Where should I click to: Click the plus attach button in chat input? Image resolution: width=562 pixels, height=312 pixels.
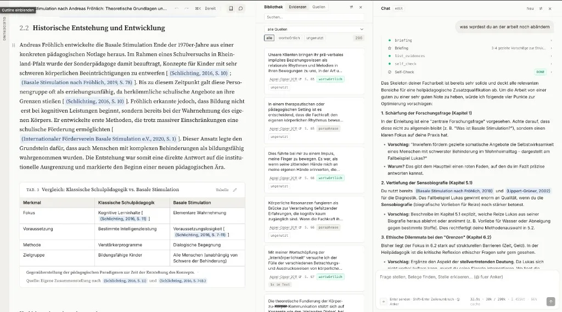coord(384,302)
